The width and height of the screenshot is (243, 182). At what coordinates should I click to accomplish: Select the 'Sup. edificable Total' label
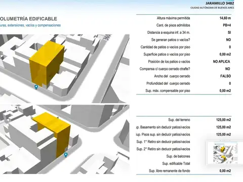(176, 163)
